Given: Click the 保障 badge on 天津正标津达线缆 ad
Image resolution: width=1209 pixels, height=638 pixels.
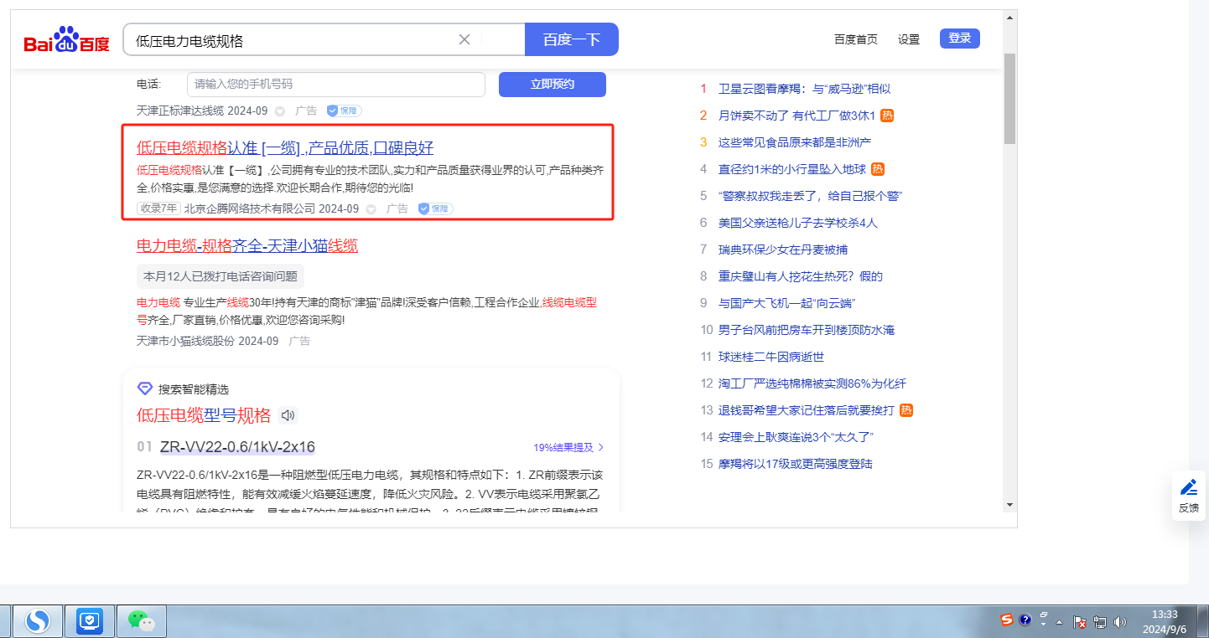Looking at the screenshot, I should [344, 111].
